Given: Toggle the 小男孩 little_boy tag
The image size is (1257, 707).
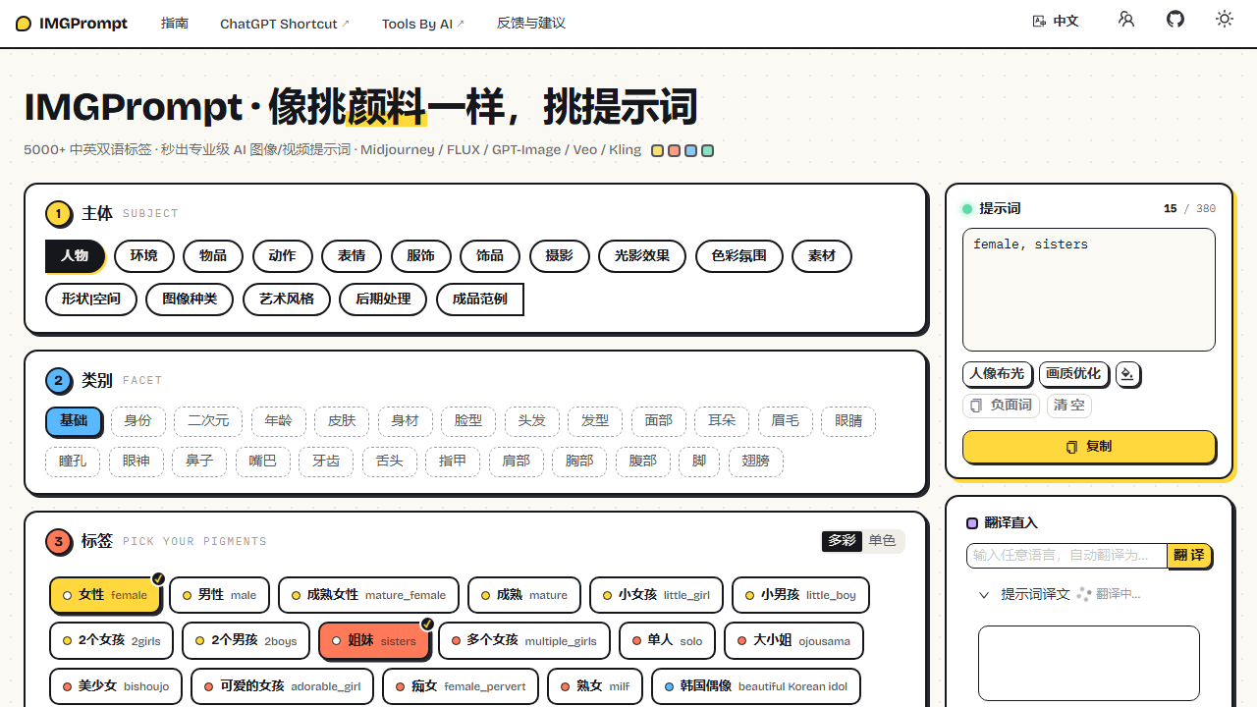Looking at the screenshot, I should click(800, 595).
